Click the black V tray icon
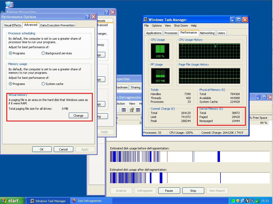Image resolution: width=273 pixels, height=204 pixels. pyautogui.click(x=247, y=201)
